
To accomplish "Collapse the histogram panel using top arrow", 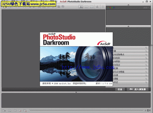I will pos(128,5).
